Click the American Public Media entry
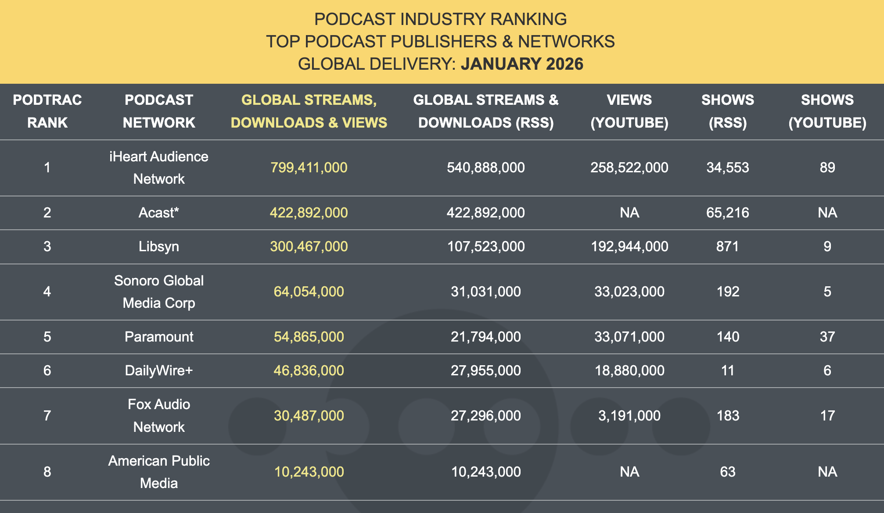This screenshot has height=513, width=884. 159,472
